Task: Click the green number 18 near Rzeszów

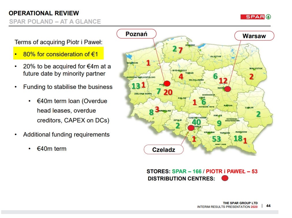Action: 238,139
